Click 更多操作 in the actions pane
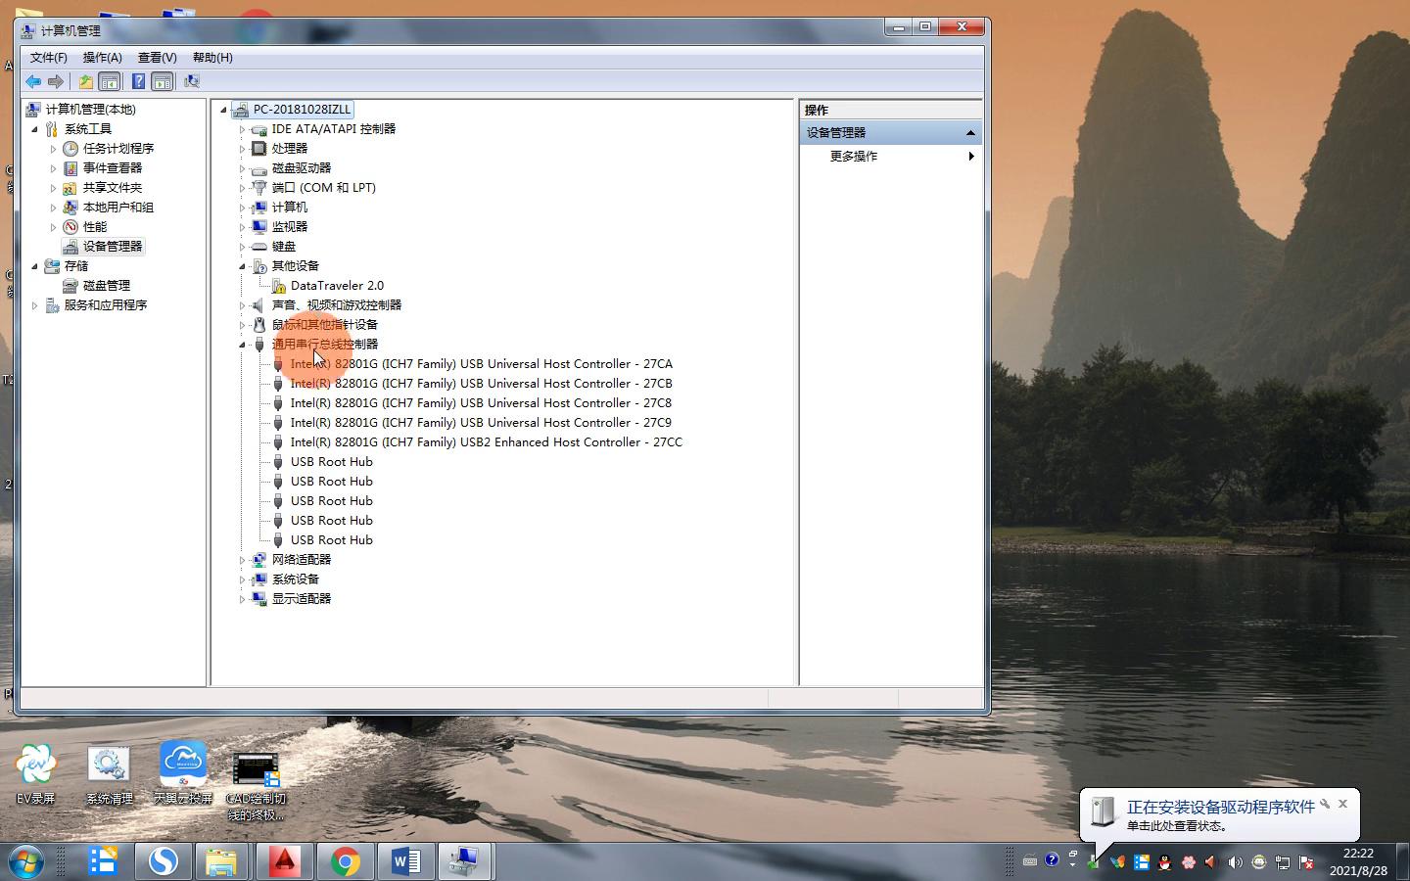This screenshot has width=1410, height=881. point(854,157)
